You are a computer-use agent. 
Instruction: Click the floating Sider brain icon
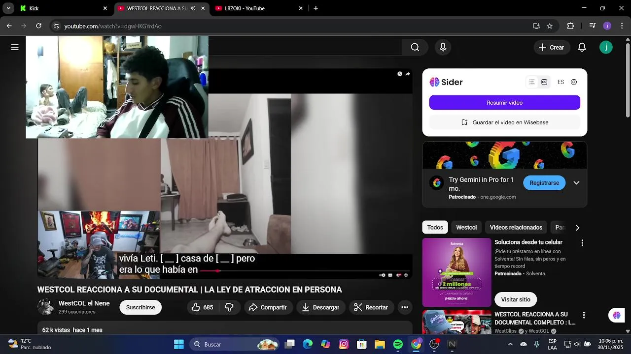point(617,315)
